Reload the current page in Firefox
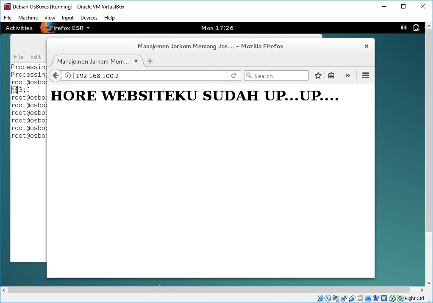The height and width of the screenshot is (303, 433). pyautogui.click(x=234, y=75)
